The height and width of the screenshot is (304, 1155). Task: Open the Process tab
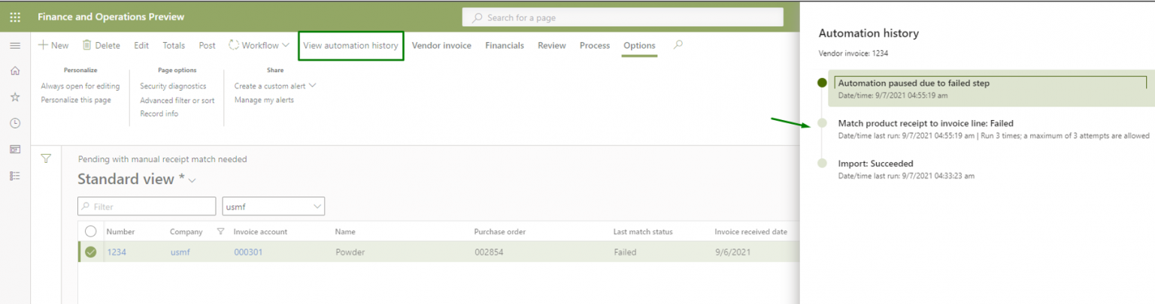(x=595, y=46)
